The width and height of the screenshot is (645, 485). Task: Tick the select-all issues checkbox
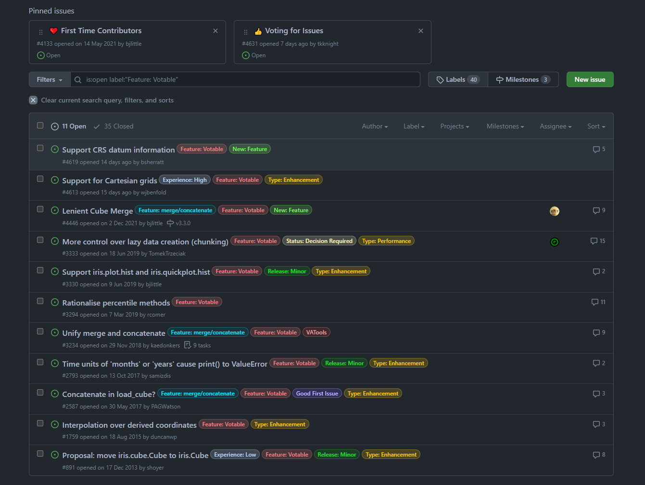[40, 126]
